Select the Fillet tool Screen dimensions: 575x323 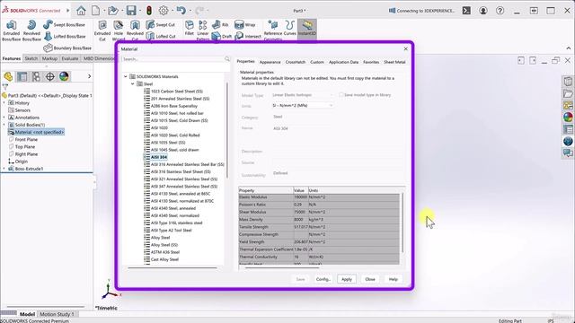pyautogui.click(x=190, y=28)
